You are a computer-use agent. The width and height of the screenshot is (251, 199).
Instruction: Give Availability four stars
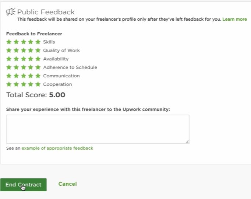31,59
